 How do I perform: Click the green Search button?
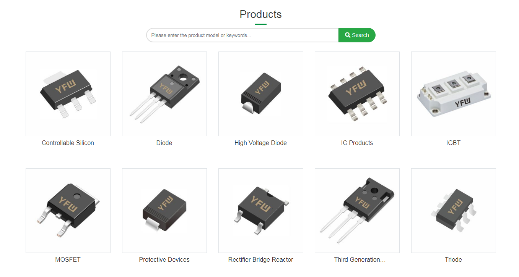tap(357, 35)
